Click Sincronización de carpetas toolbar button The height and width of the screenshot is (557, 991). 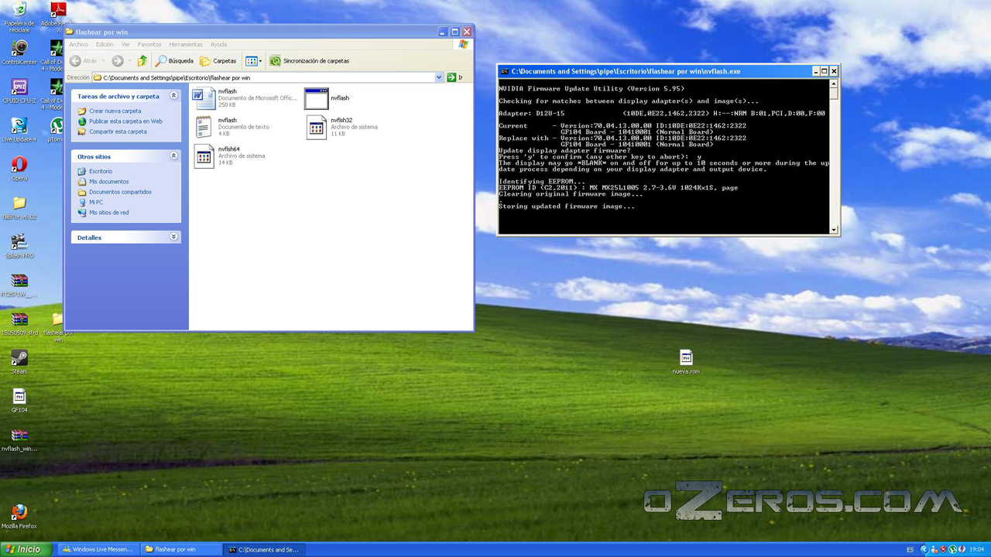[x=310, y=61]
